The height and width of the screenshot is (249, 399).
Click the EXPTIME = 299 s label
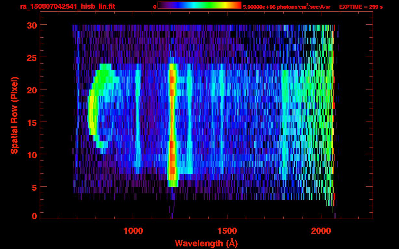pos(361,7)
